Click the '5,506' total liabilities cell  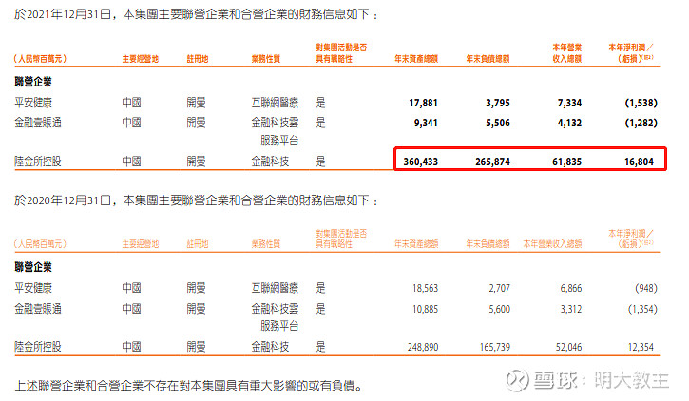pos(498,123)
